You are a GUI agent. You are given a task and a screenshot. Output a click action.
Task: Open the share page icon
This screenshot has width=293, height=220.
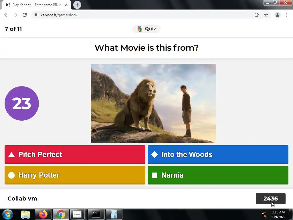click(x=257, y=15)
